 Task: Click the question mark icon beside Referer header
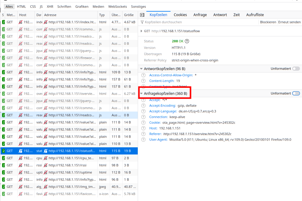click(x=143, y=134)
